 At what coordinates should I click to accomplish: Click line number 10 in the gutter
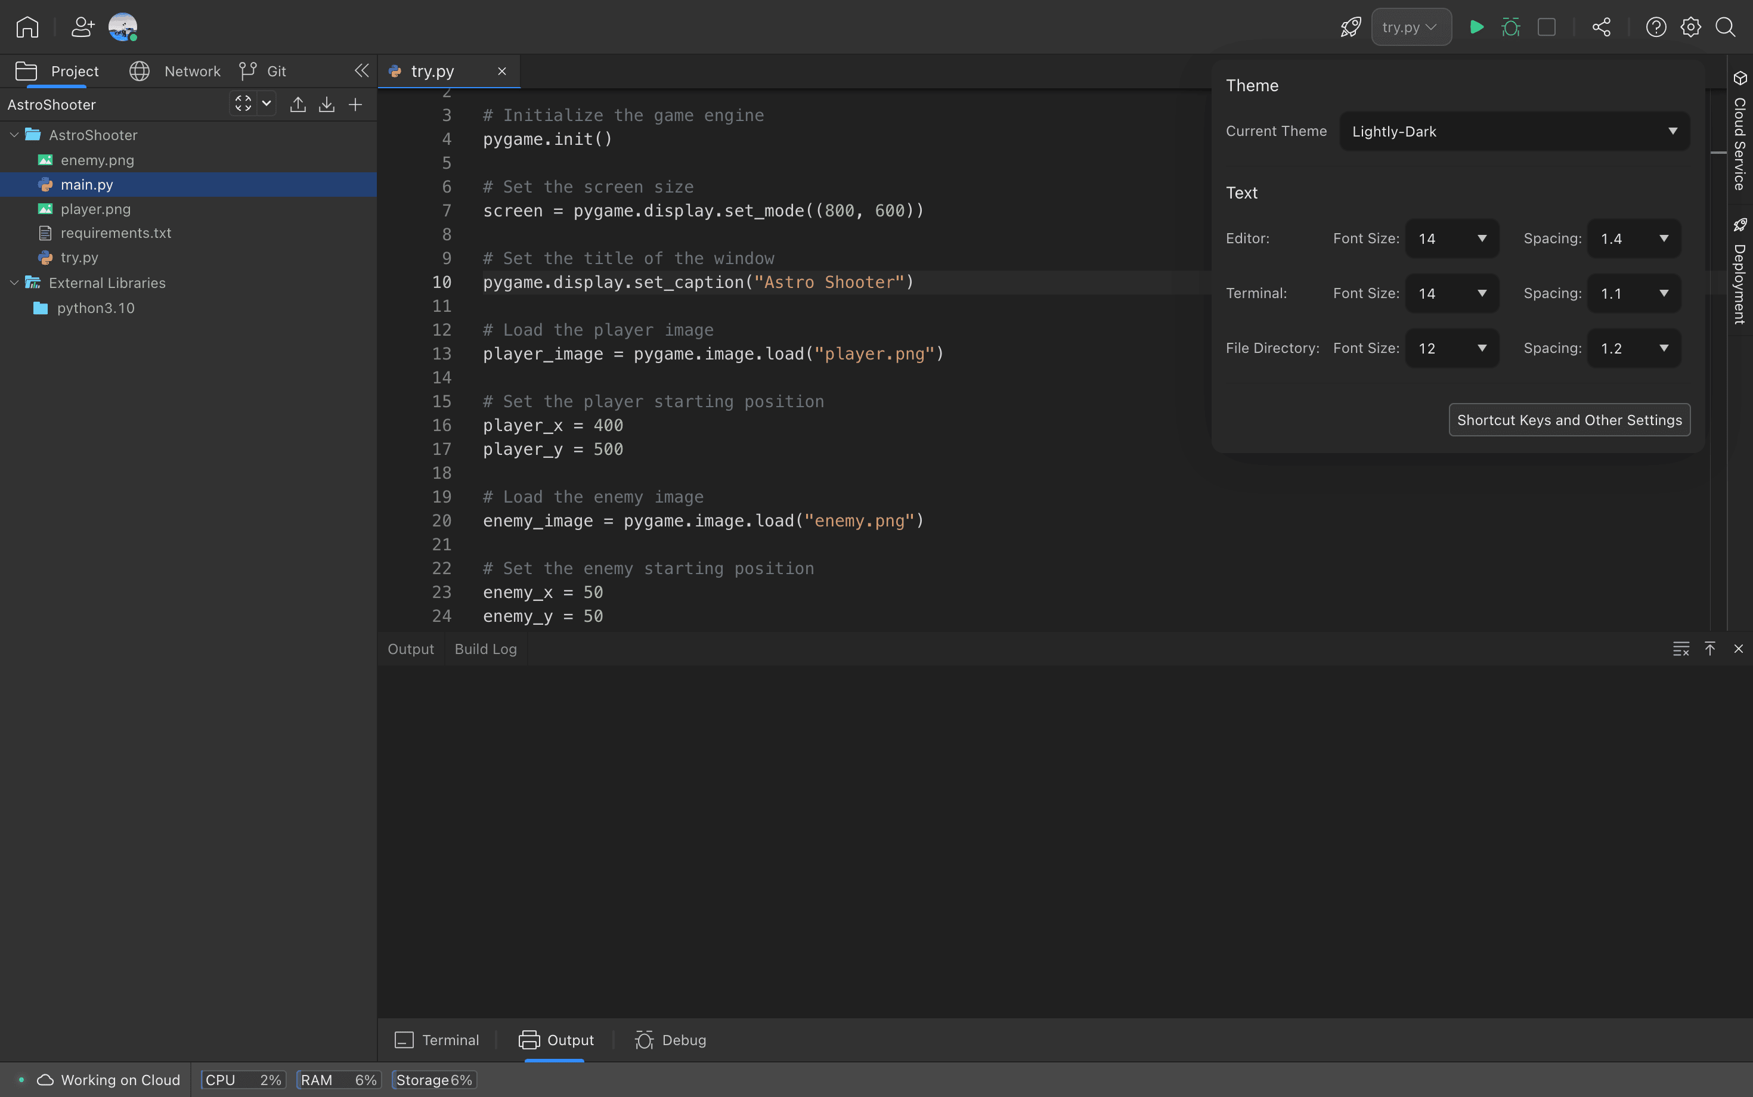(442, 282)
